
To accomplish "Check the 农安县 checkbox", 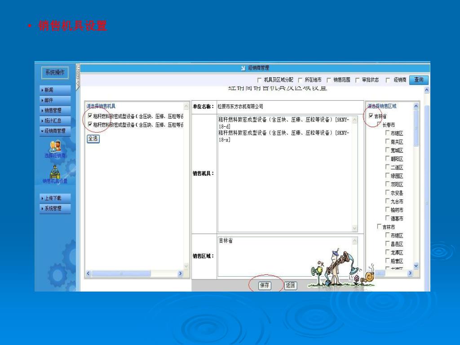I will (x=388, y=192).
